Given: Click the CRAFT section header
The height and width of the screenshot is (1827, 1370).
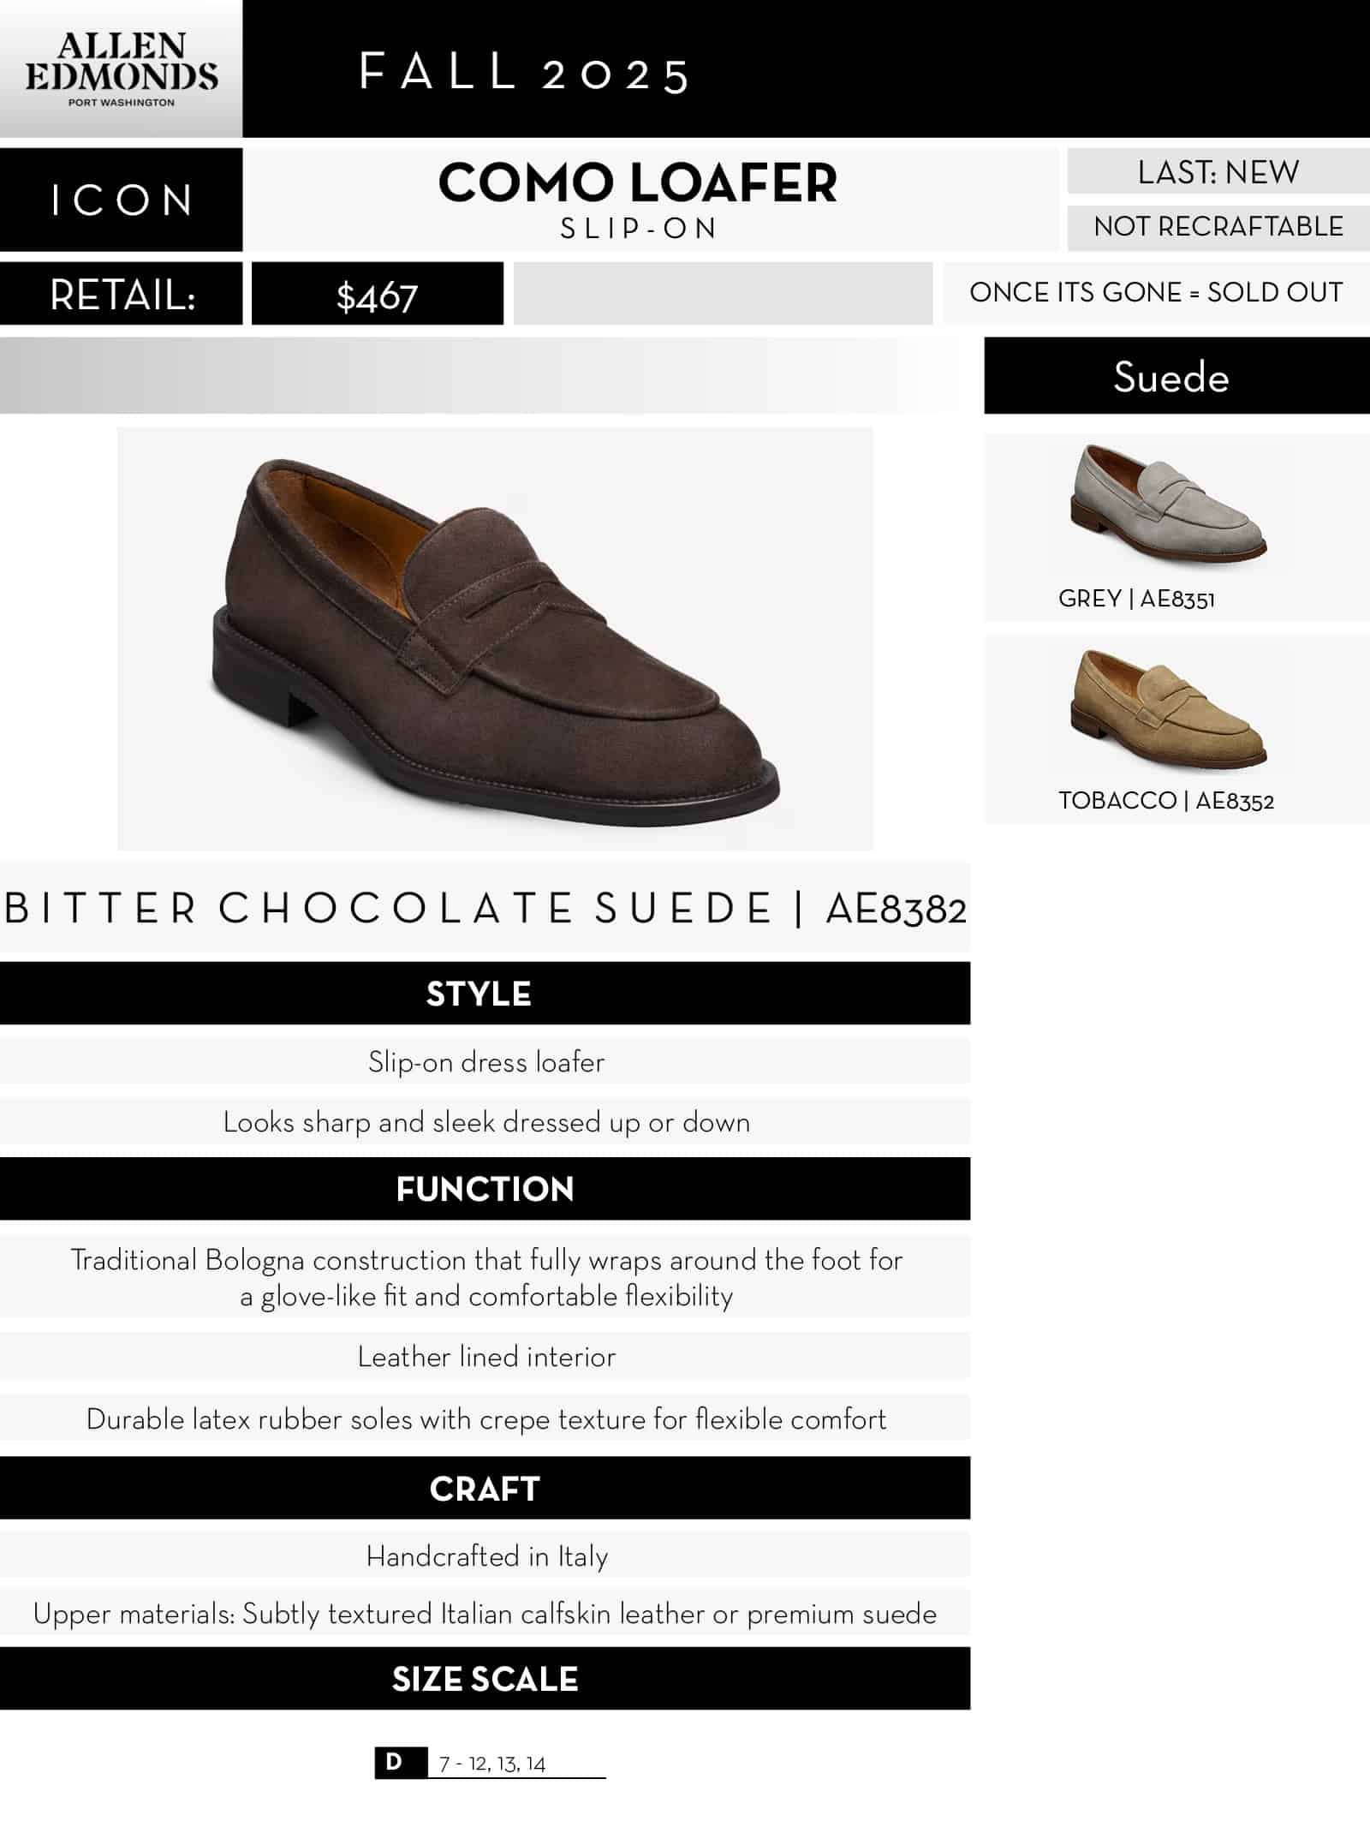Looking at the screenshot, I should (485, 1489).
